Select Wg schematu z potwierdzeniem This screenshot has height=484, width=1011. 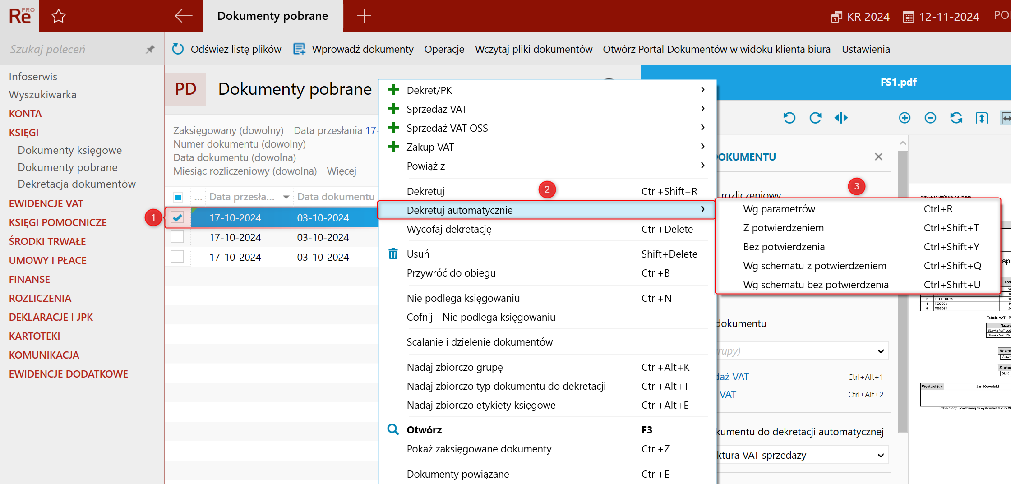pyautogui.click(x=858, y=266)
